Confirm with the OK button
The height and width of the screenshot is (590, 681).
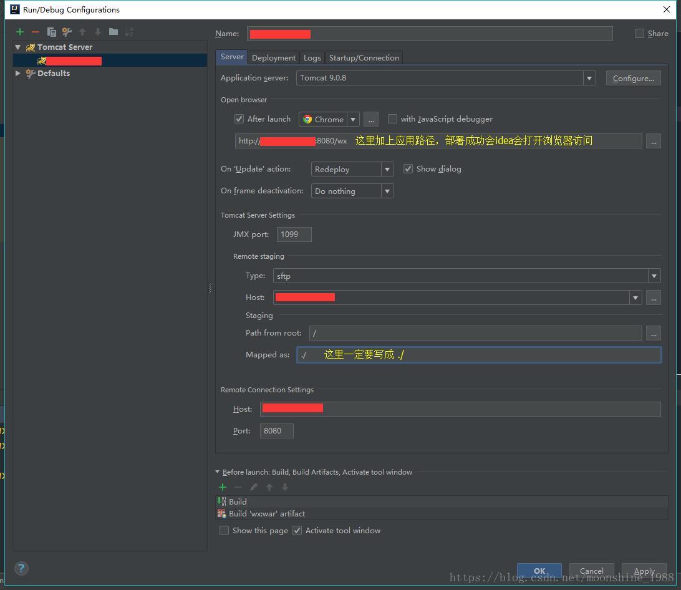coord(539,571)
